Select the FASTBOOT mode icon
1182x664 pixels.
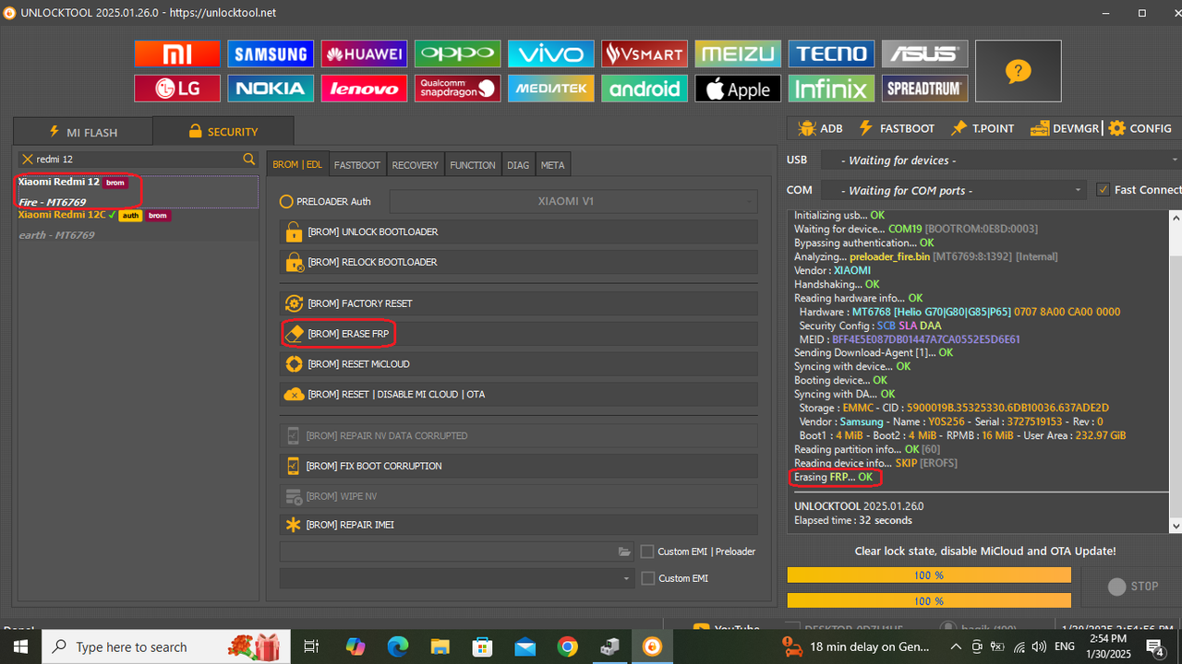897,128
